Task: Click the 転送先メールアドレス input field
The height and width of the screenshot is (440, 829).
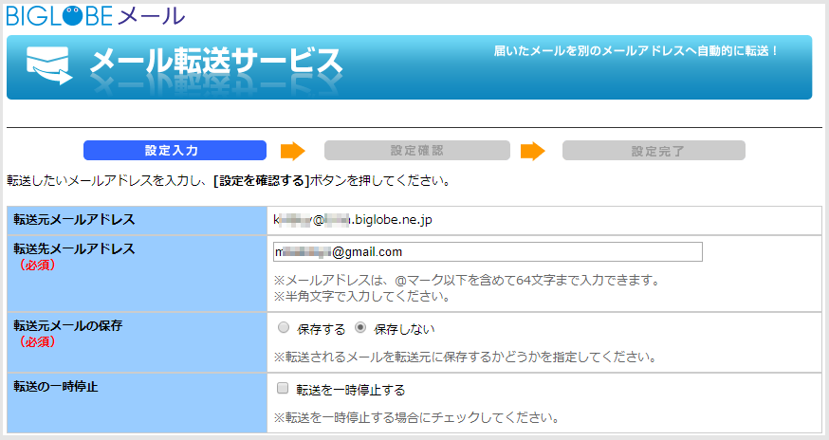Action: [x=488, y=251]
